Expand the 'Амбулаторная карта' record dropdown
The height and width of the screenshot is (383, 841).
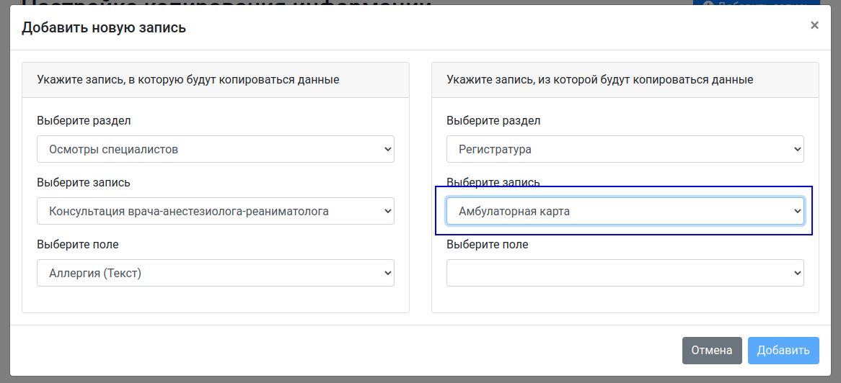[625, 211]
